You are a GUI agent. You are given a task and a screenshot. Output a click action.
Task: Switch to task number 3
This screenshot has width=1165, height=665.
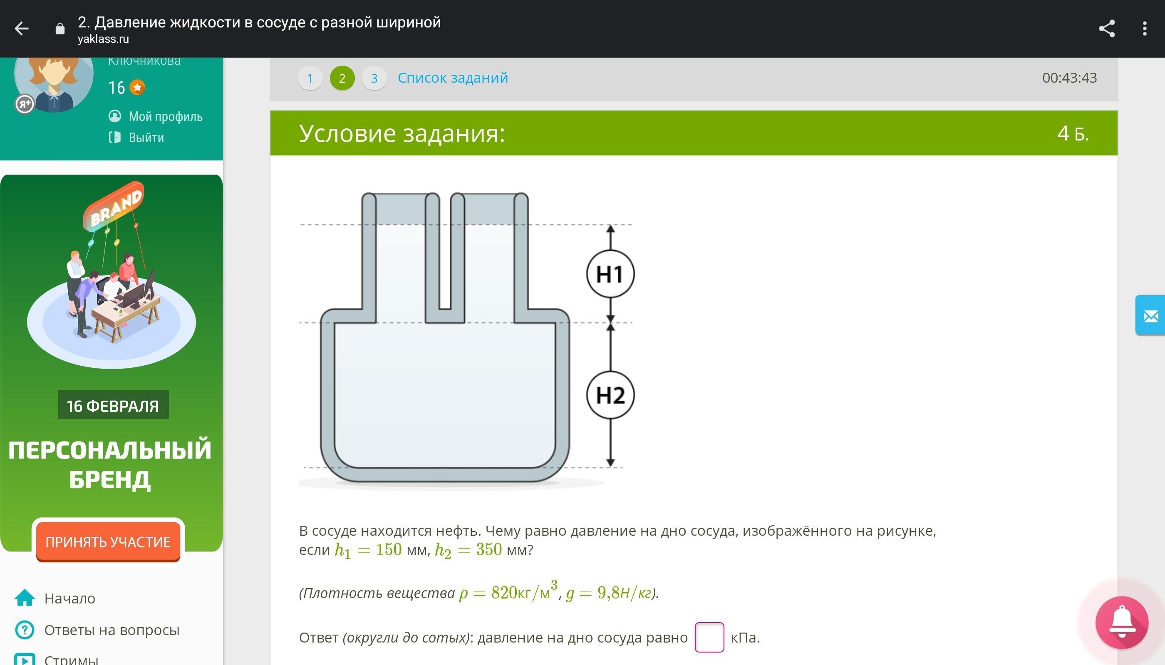[x=374, y=78]
